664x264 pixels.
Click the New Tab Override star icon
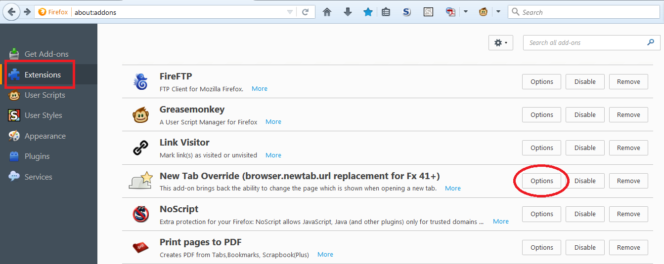(140, 181)
